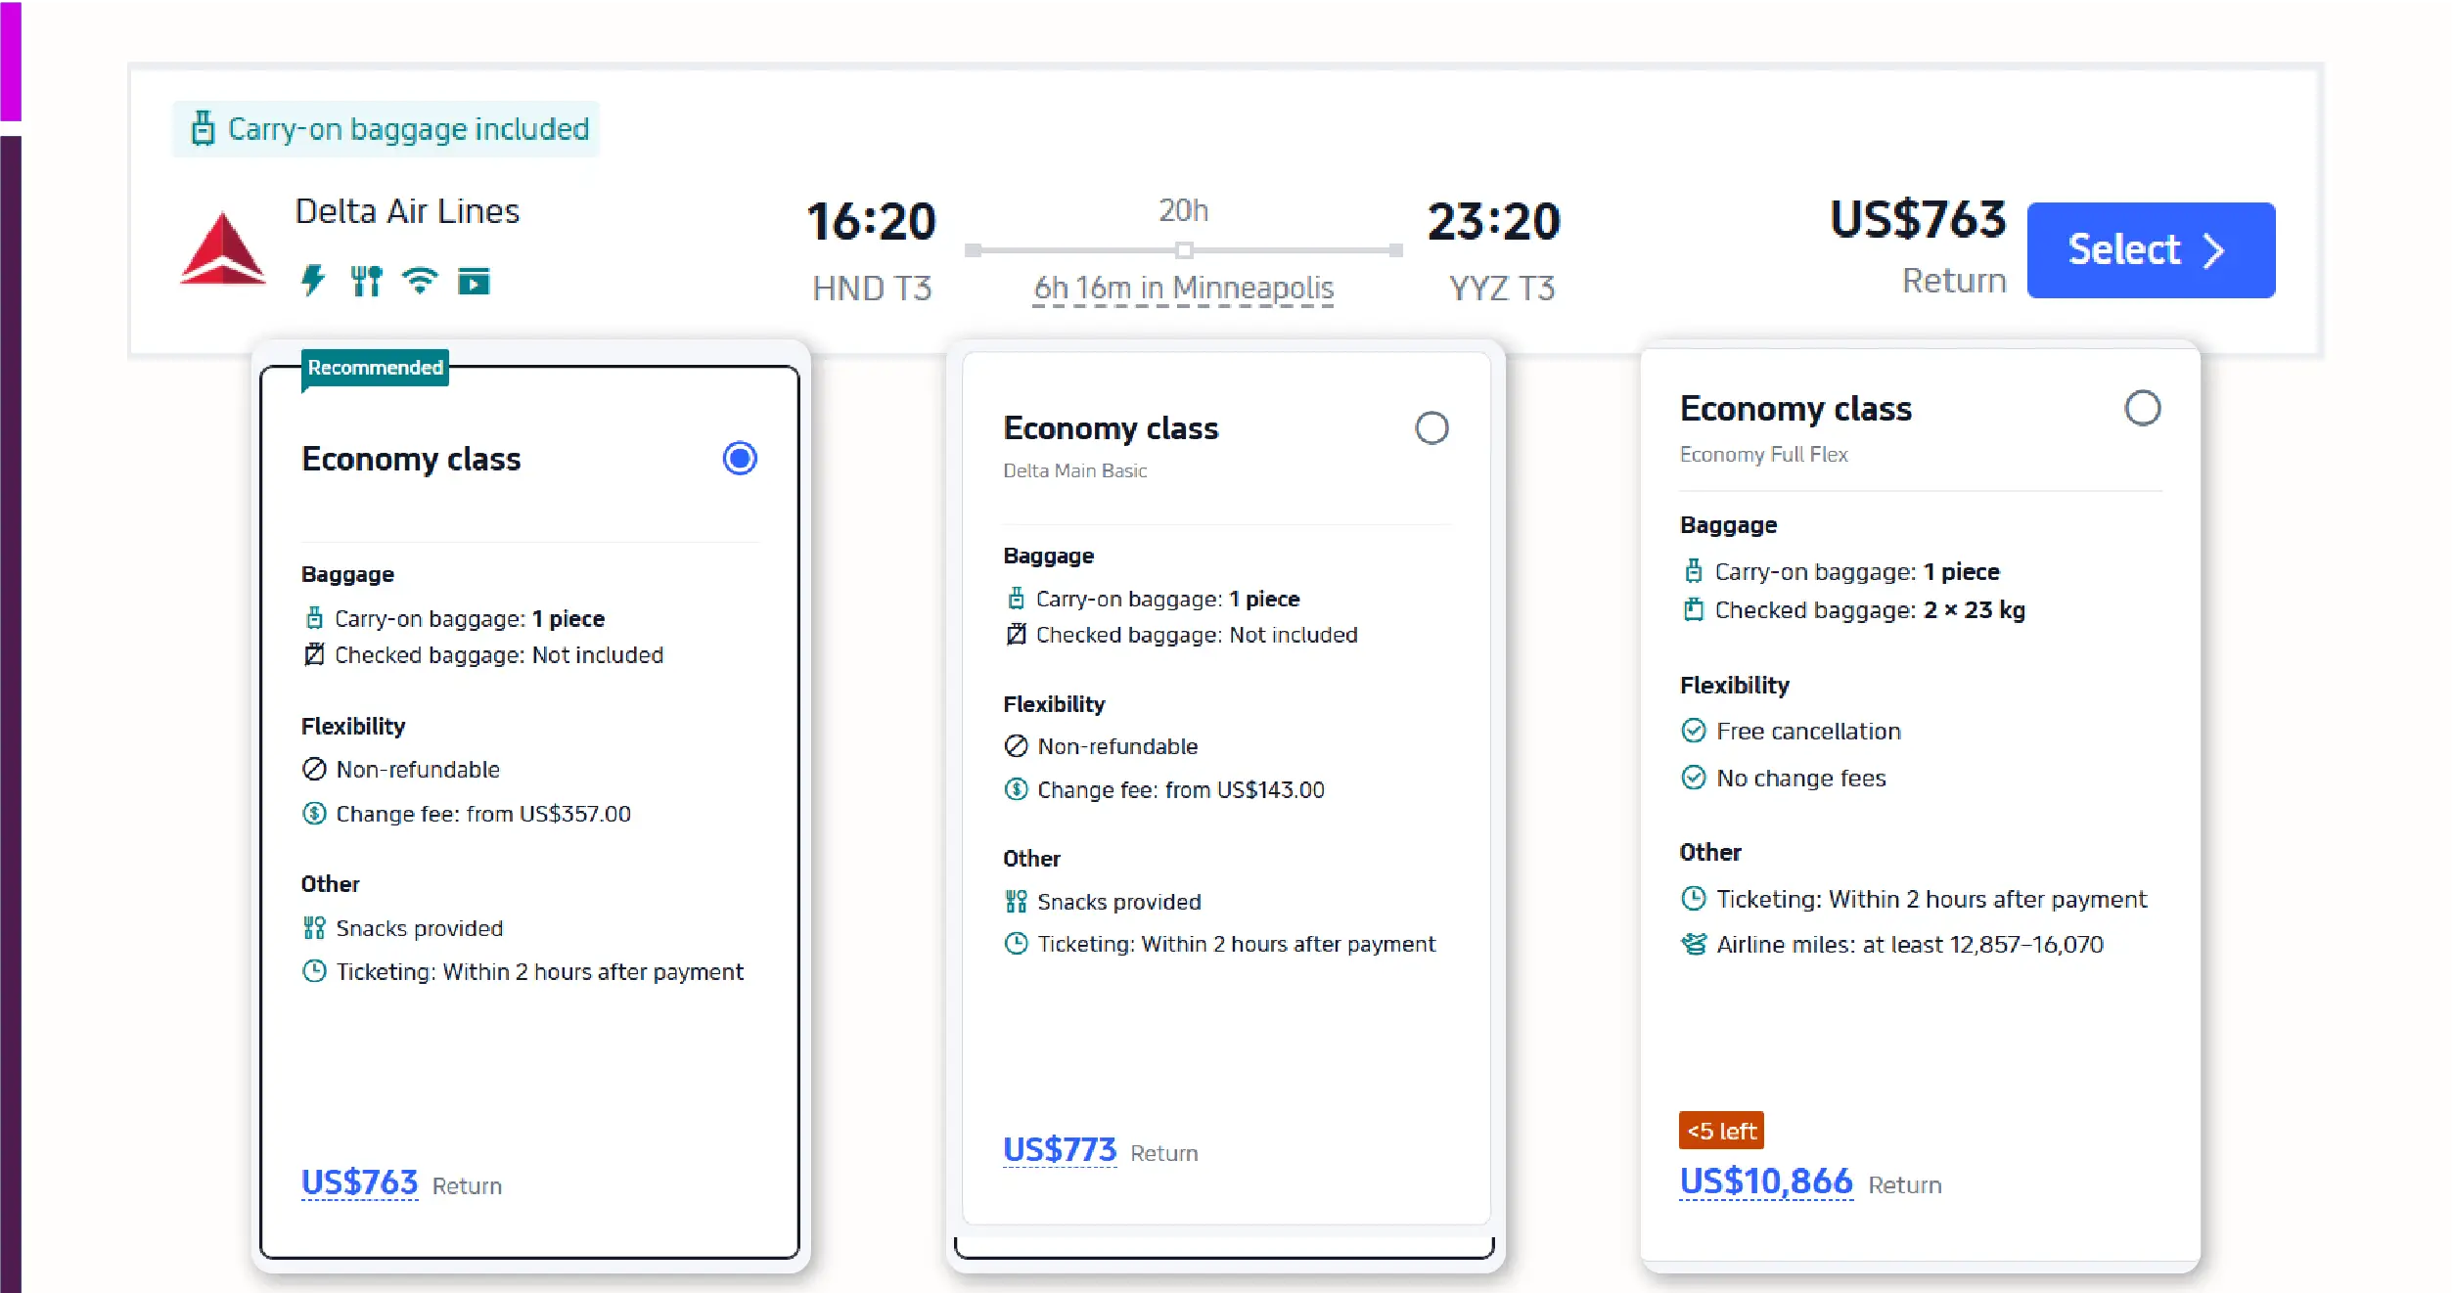Click the Delta Air Lines logo

(x=223, y=249)
